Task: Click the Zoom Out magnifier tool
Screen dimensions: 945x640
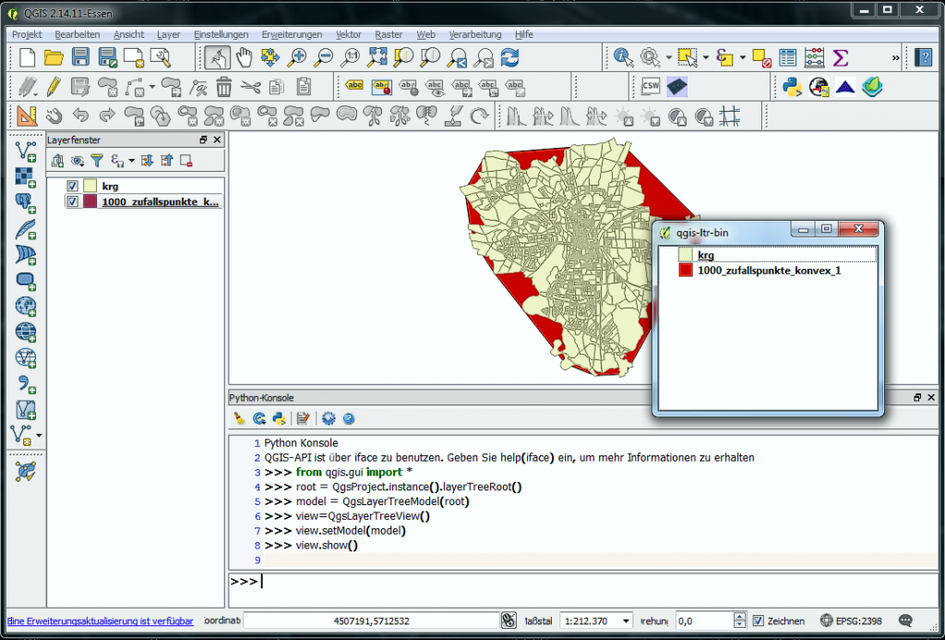Action: 323,57
